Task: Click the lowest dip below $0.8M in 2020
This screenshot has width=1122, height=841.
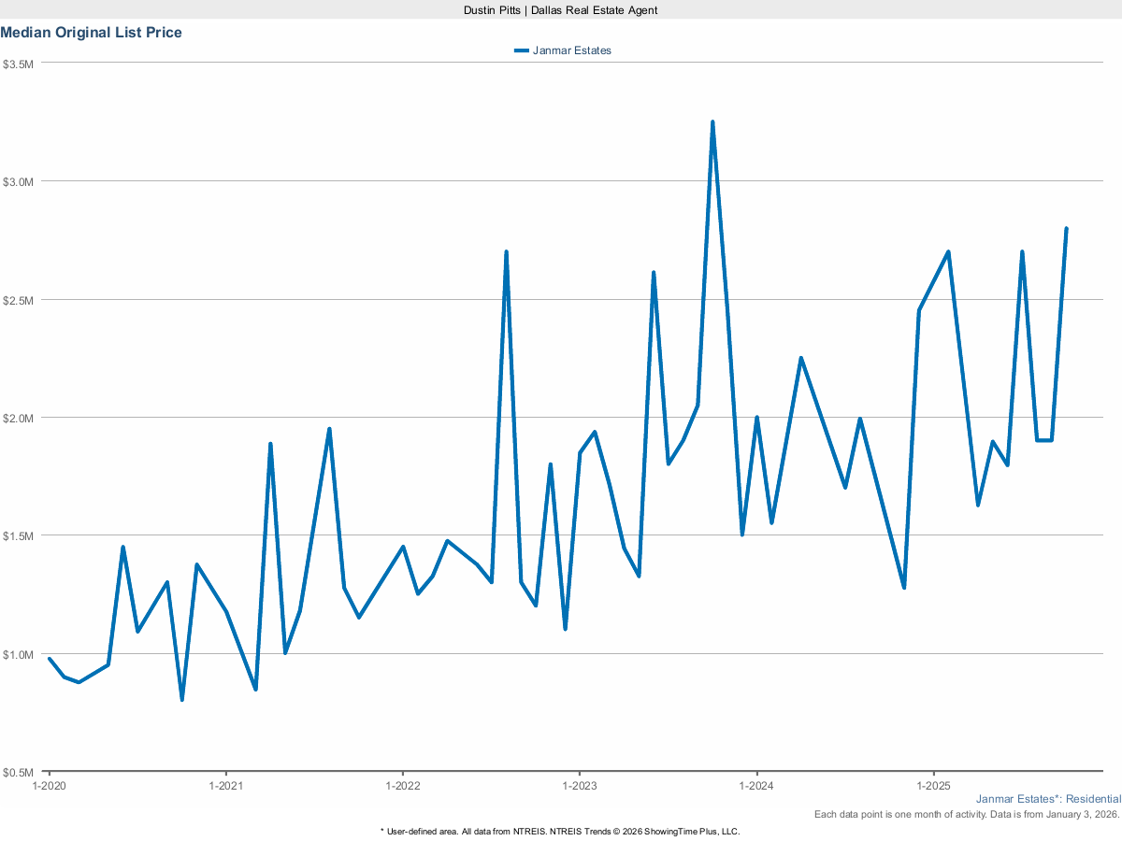Action: pos(182,699)
